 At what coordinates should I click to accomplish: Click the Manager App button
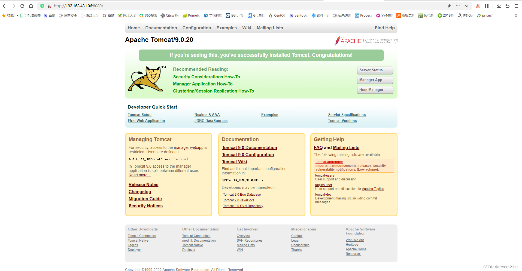[x=375, y=80]
